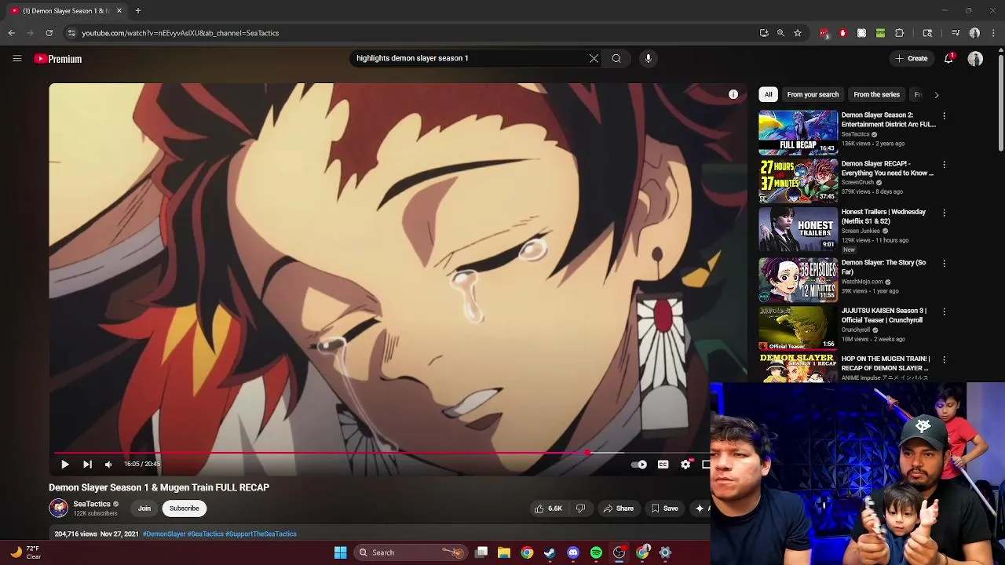This screenshot has height=565, width=1005.
Task: Open the Windows Start menu
Action: (340, 552)
